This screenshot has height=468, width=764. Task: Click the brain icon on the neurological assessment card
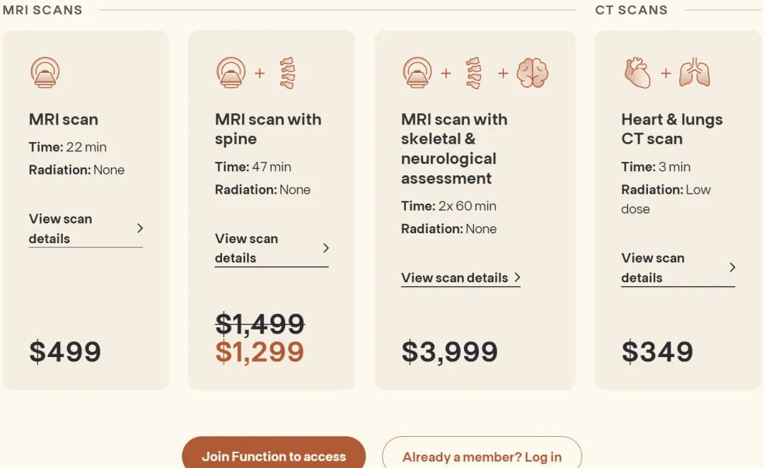pos(532,73)
